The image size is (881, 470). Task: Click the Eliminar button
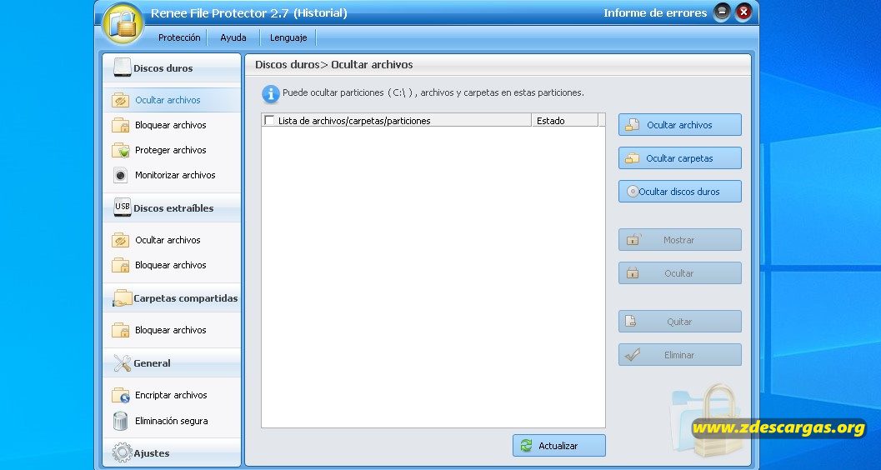(x=680, y=355)
